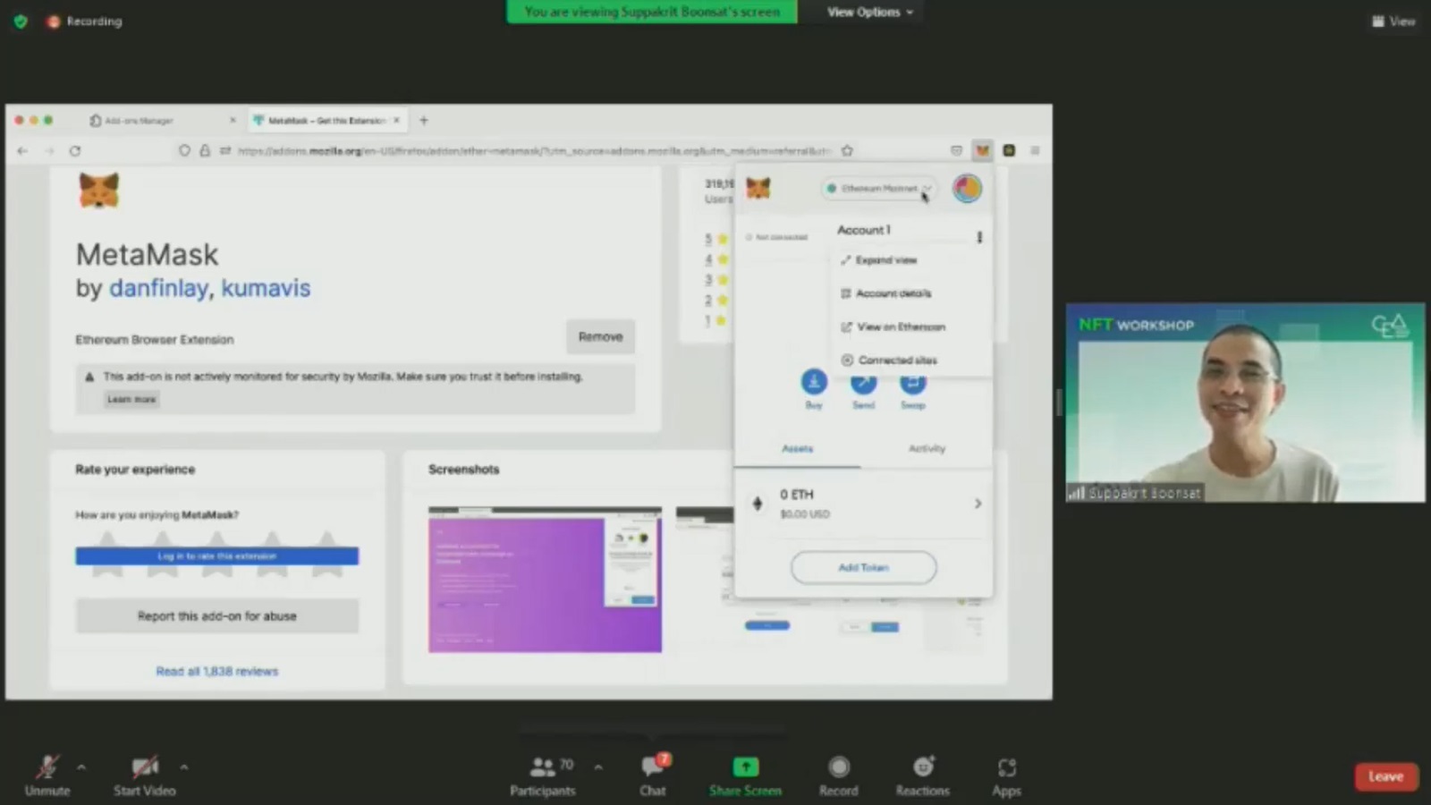Click the Learn more button in the security warning

(131, 399)
